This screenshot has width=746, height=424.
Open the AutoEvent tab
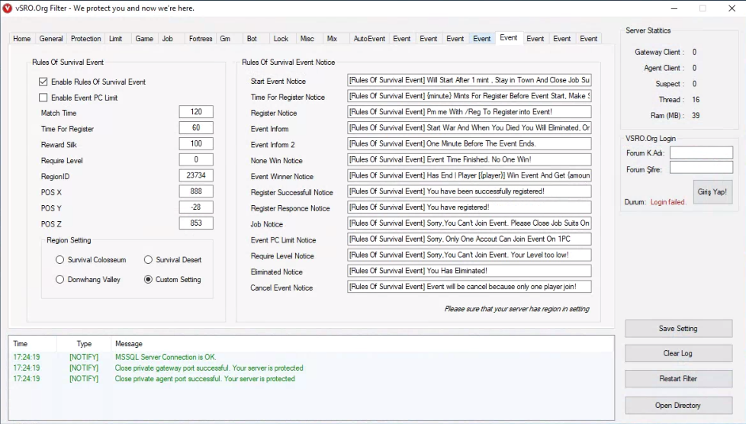pyautogui.click(x=369, y=39)
